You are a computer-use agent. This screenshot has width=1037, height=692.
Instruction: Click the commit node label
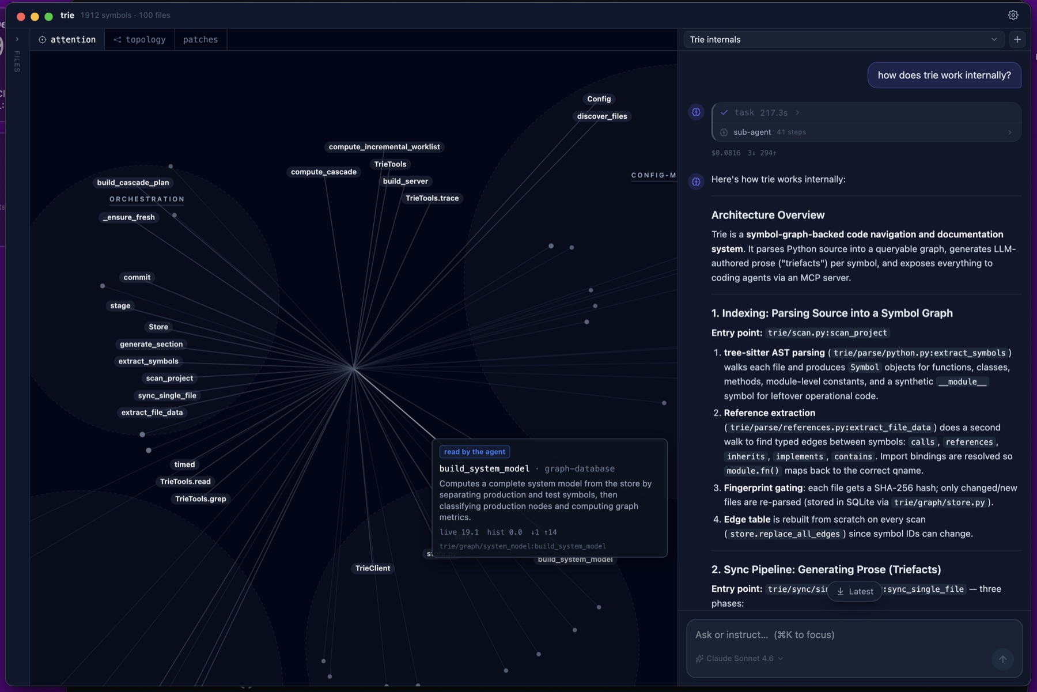pos(137,277)
